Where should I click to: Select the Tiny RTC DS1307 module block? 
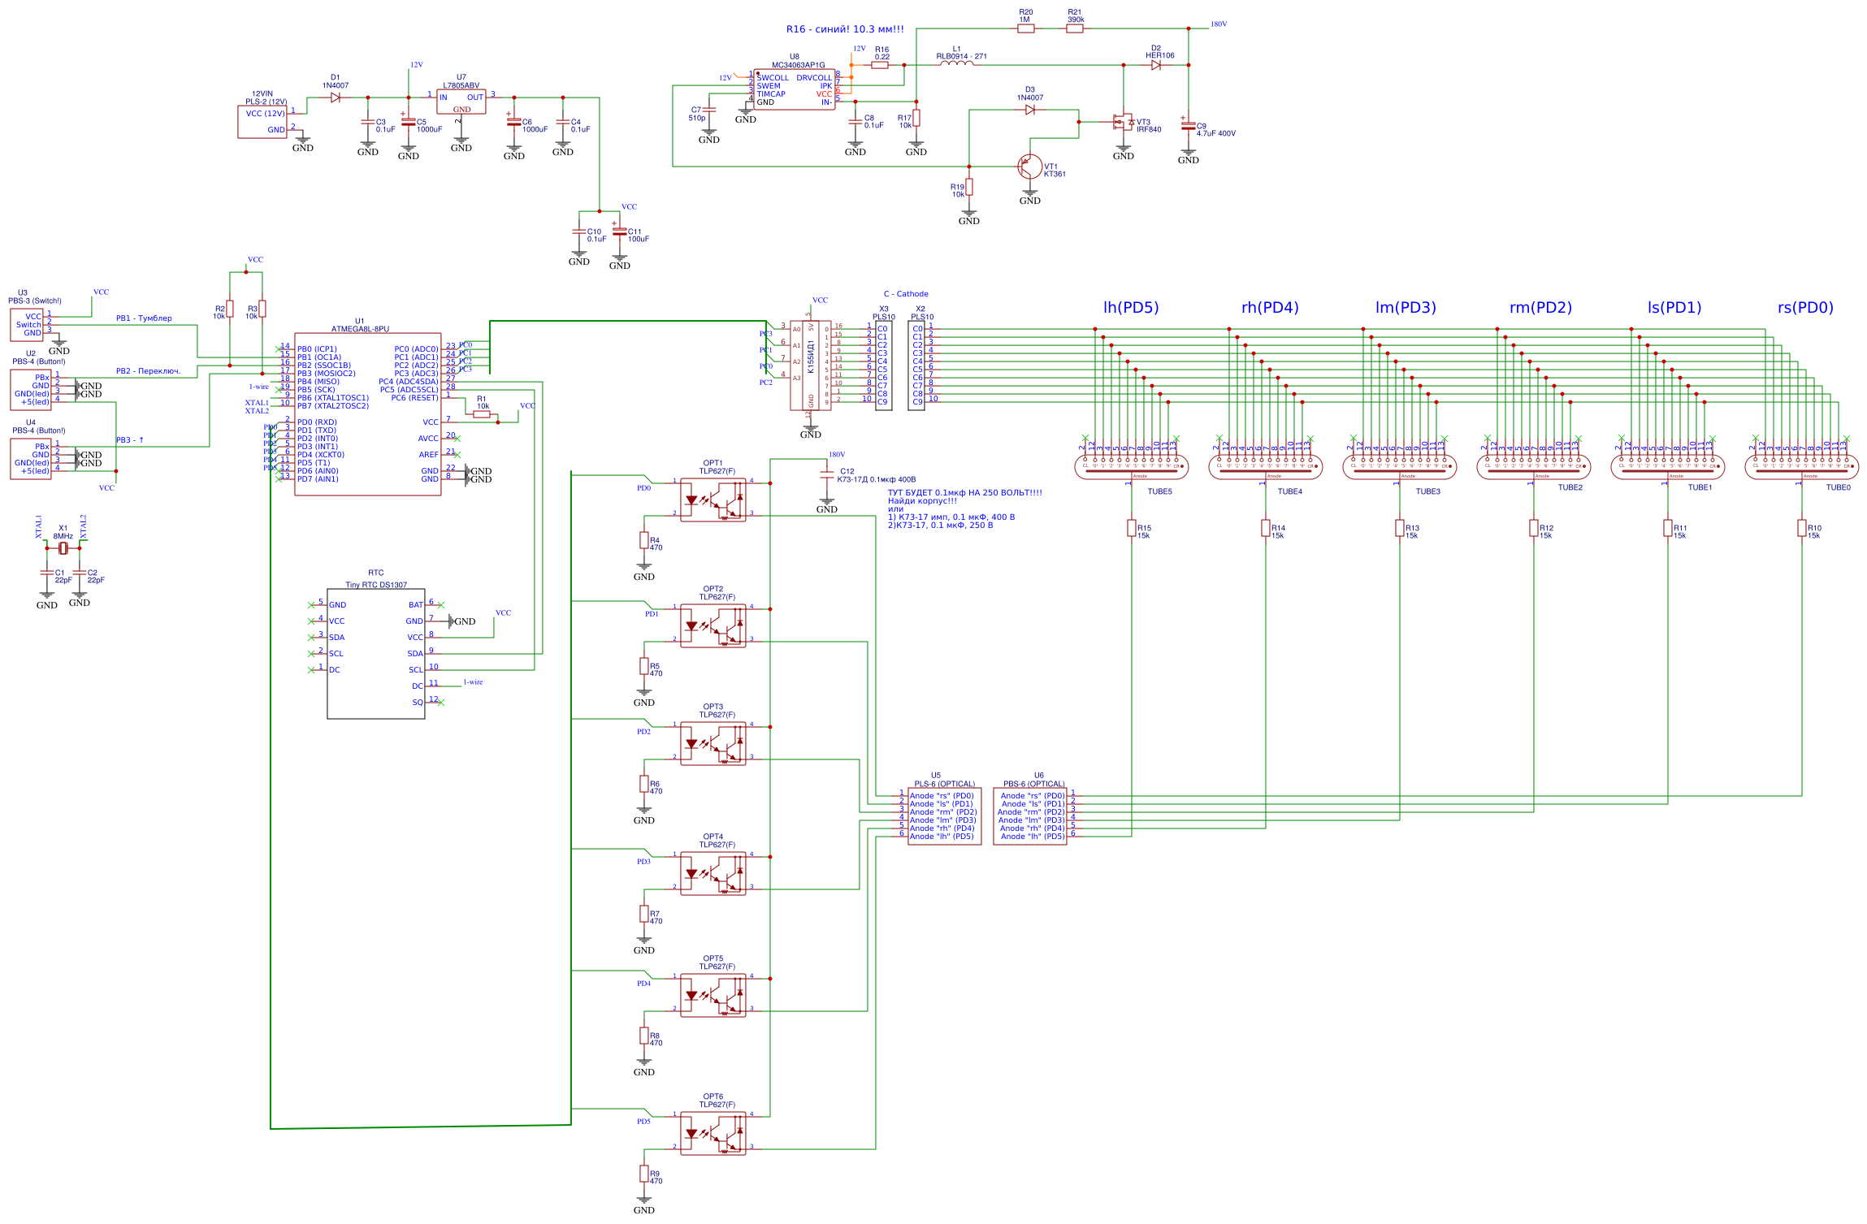(x=375, y=654)
